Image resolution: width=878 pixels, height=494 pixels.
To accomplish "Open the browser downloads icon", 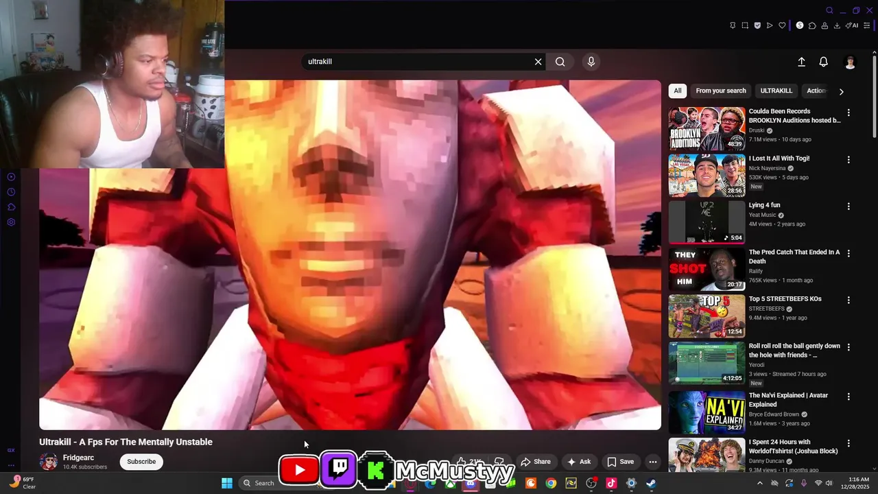I will tap(837, 25).
